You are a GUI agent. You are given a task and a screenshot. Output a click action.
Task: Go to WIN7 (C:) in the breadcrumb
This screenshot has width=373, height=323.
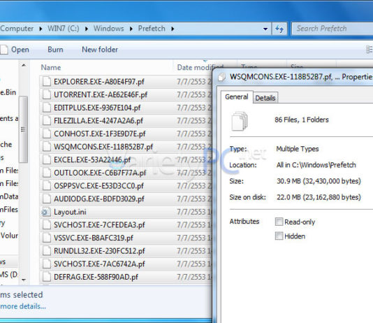[x=64, y=29]
